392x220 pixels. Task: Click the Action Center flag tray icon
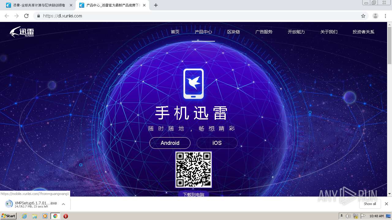(363, 216)
